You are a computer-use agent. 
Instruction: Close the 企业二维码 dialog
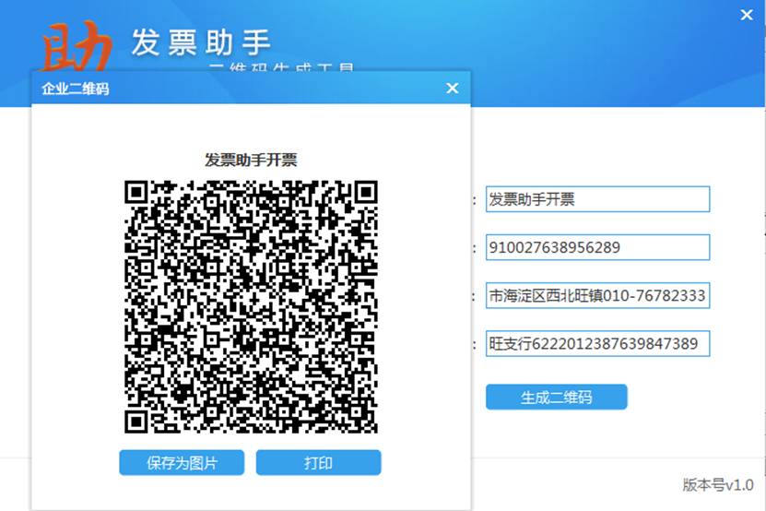click(x=453, y=88)
